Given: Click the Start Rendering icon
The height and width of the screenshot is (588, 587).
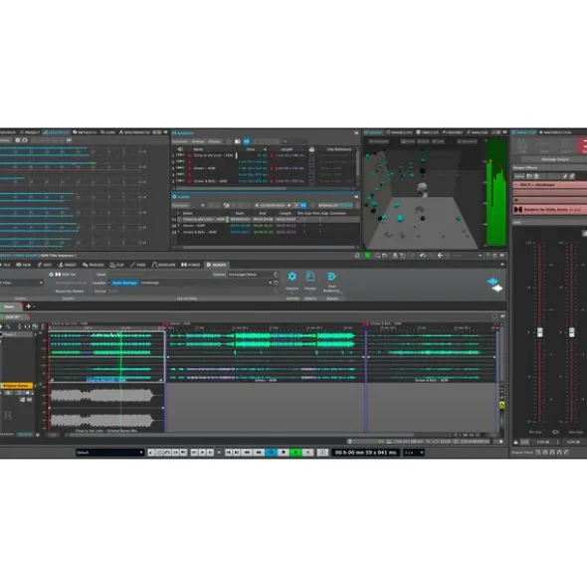Looking at the screenshot, I should point(331,277).
